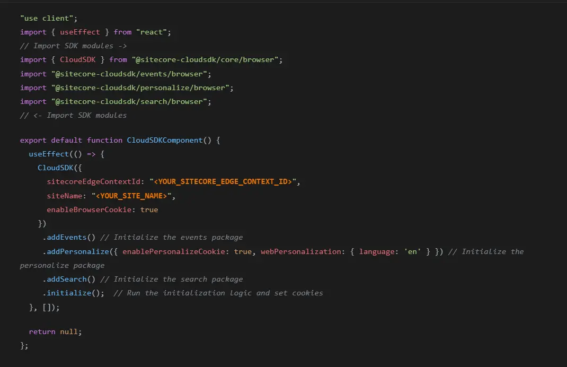Click the enablePersonalizeCookie option

[x=174, y=251]
